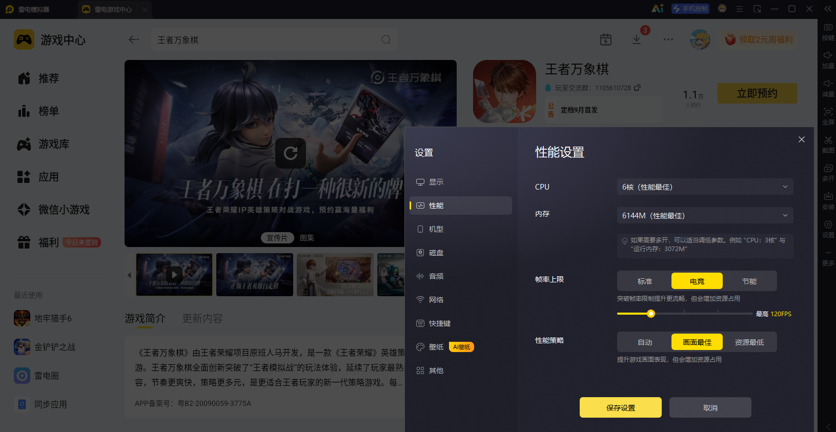Open the CPU cores dropdown
836x432 pixels.
[705, 187]
